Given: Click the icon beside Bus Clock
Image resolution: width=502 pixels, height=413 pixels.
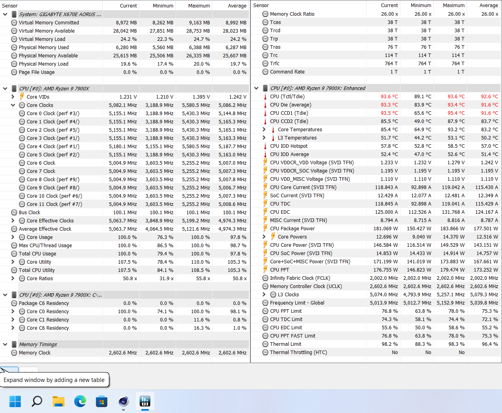Looking at the screenshot, I should [x=14, y=212].
